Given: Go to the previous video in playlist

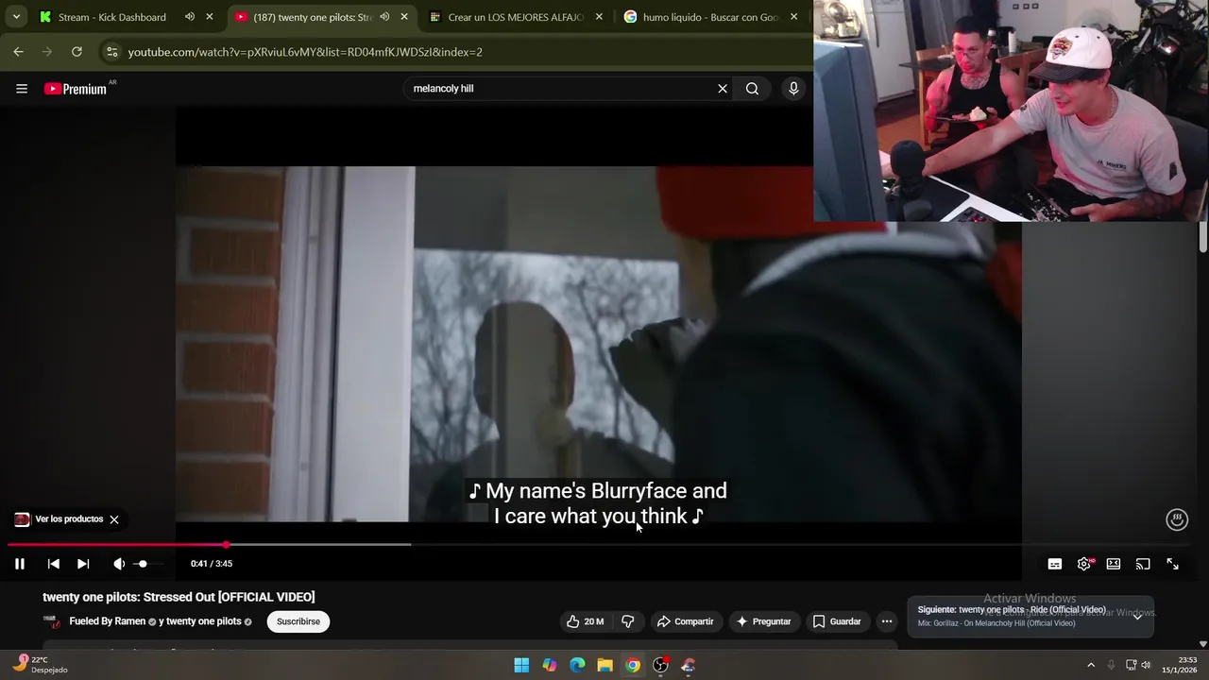Looking at the screenshot, I should (54, 564).
